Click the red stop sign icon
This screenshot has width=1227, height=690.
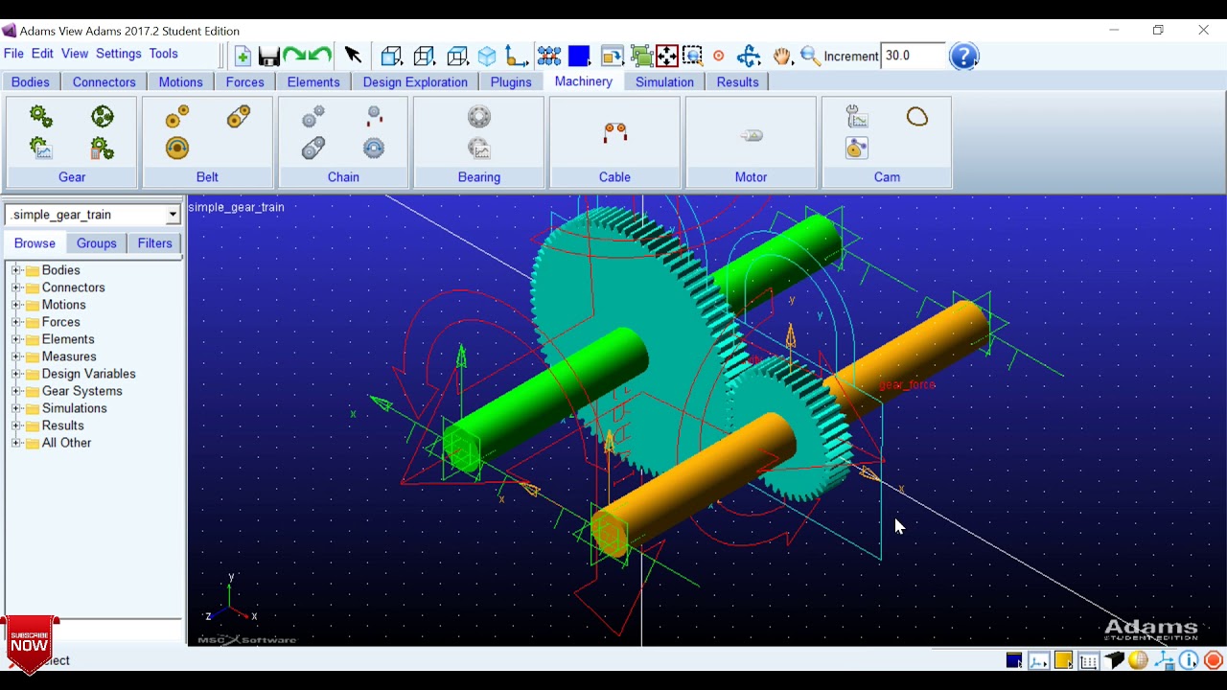[x=1214, y=660]
